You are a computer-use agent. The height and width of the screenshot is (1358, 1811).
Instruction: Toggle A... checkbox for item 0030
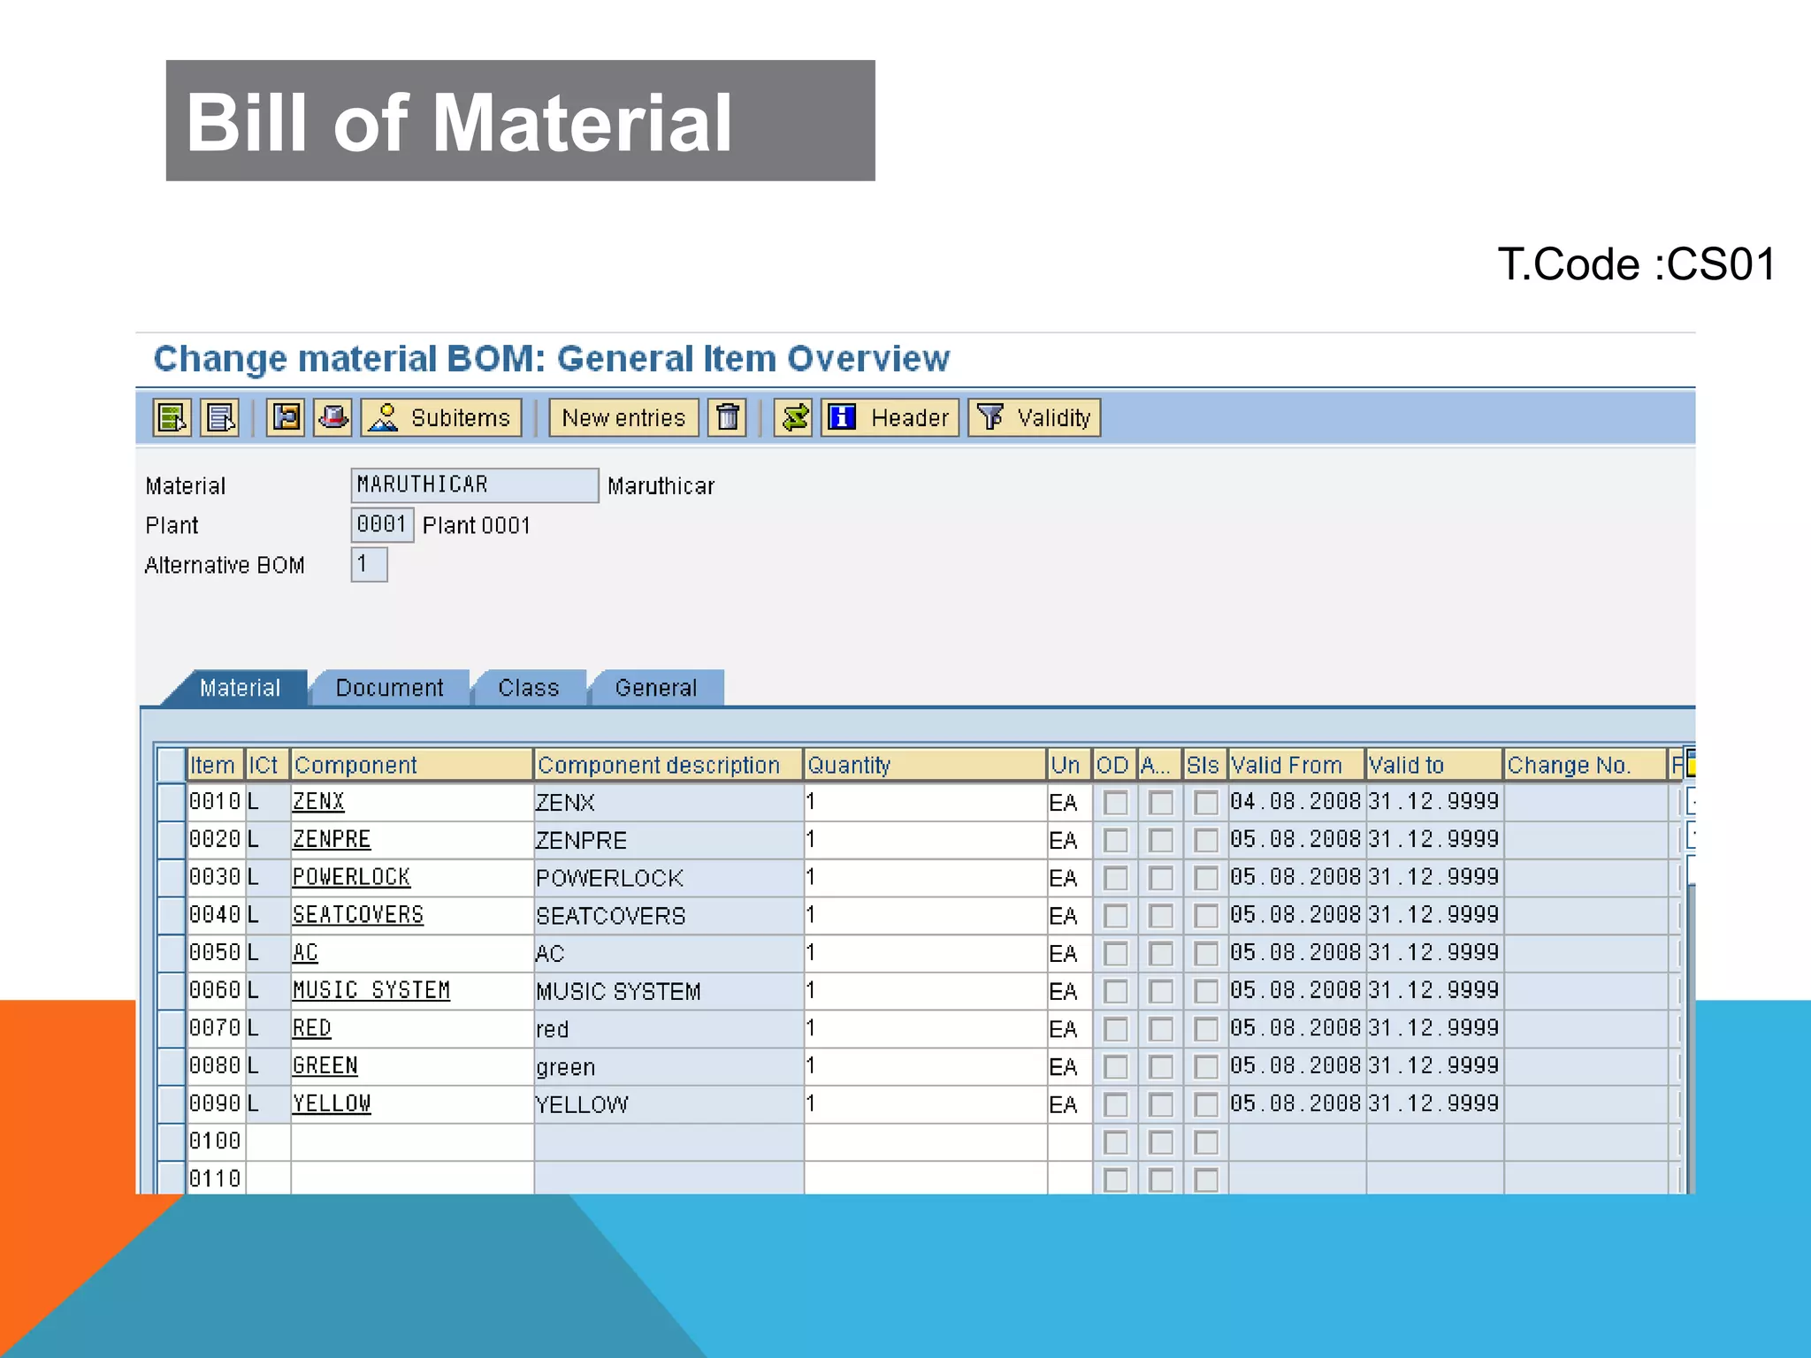1160,878
